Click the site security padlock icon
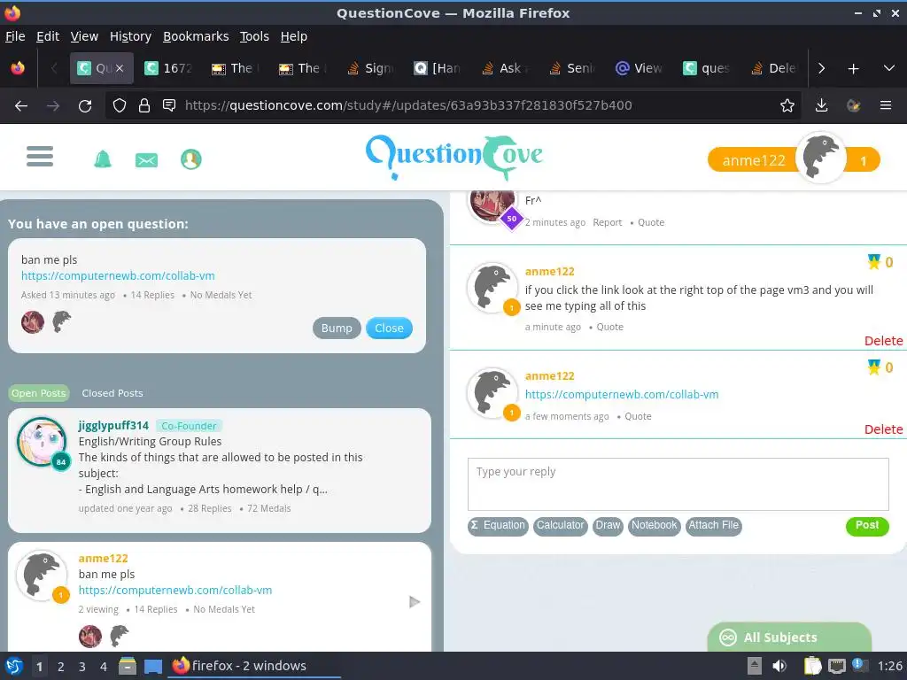Screen dimensions: 907x680 point(144,105)
